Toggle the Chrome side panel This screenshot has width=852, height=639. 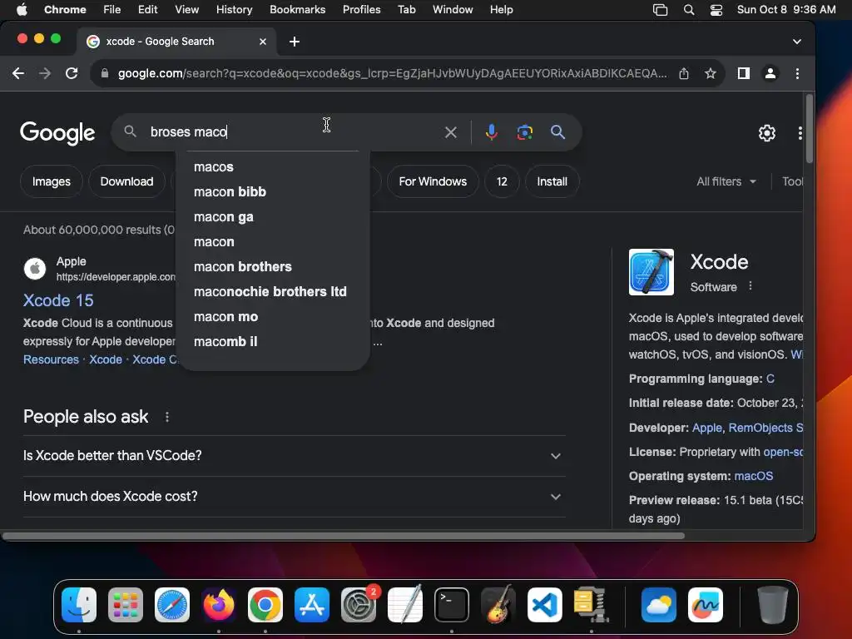tap(743, 73)
